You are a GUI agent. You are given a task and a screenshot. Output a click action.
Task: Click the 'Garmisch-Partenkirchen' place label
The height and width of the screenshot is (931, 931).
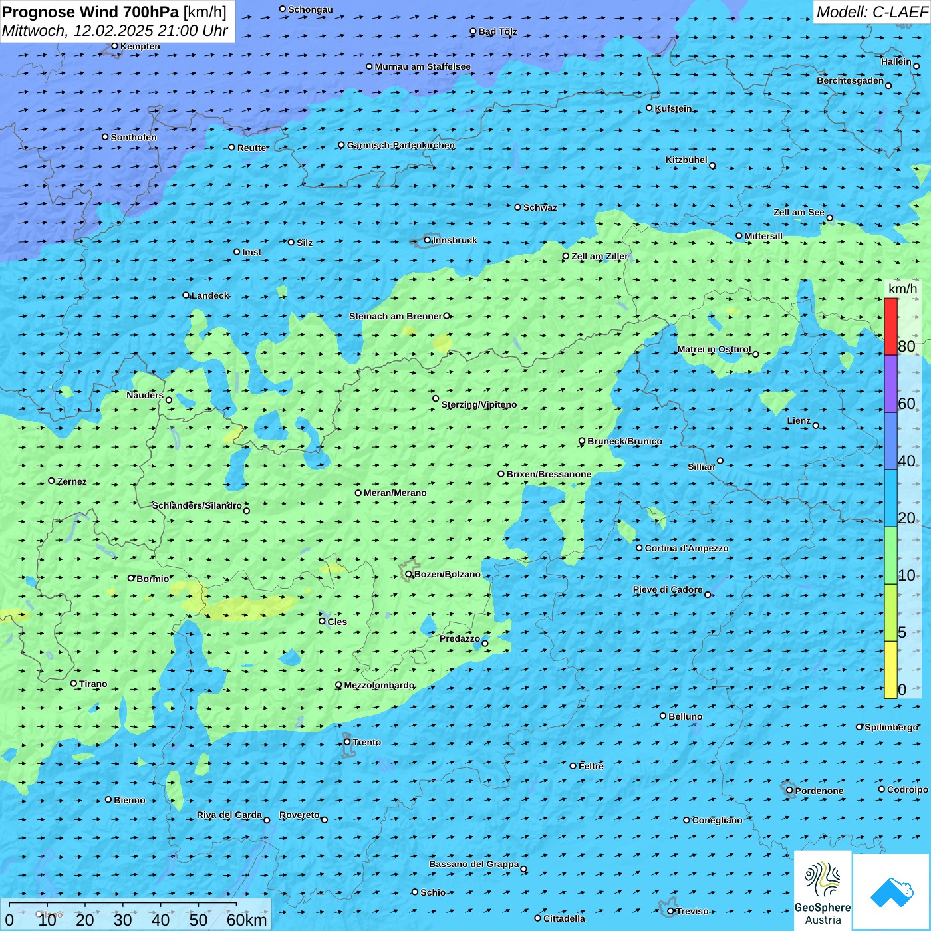(x=400, y=145)
